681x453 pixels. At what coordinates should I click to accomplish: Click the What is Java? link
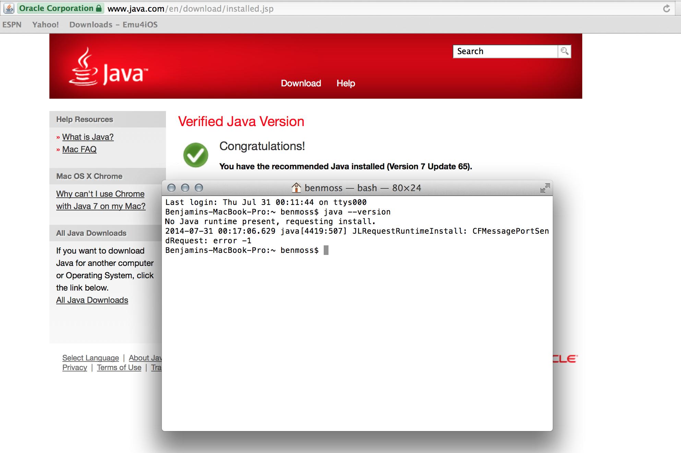88,137
